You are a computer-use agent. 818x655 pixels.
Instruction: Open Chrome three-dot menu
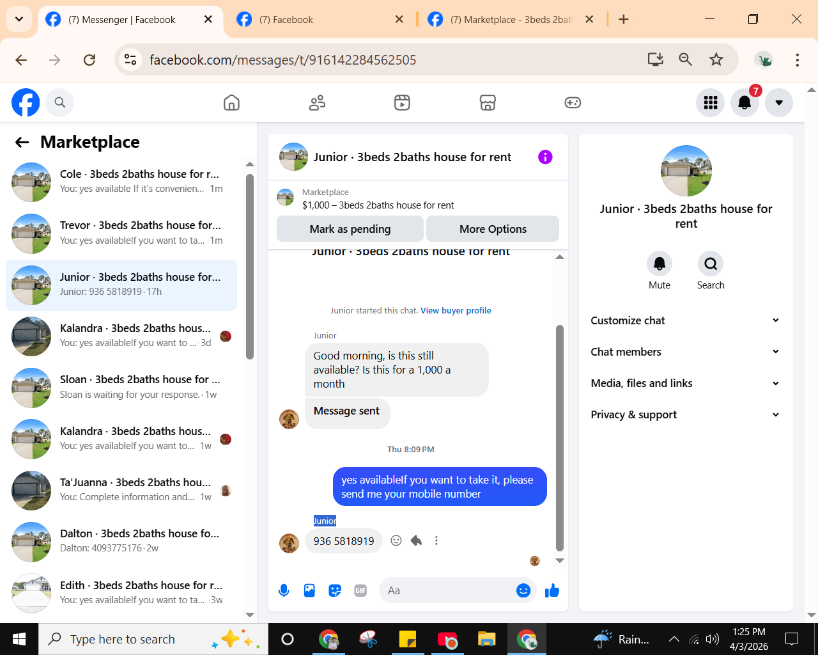(797, 59)
